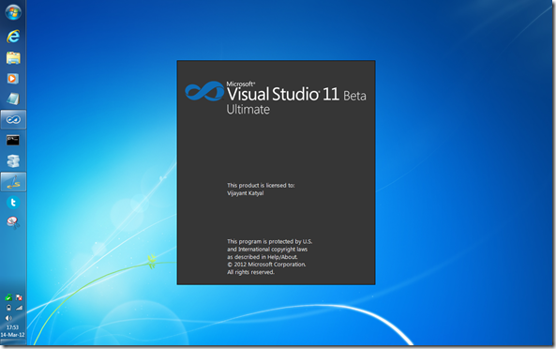Image resolution: width=556 pixels, height=349 pixels.
Task: Click the Visual Studio 11 Beta title text
Action: (296, 94)
